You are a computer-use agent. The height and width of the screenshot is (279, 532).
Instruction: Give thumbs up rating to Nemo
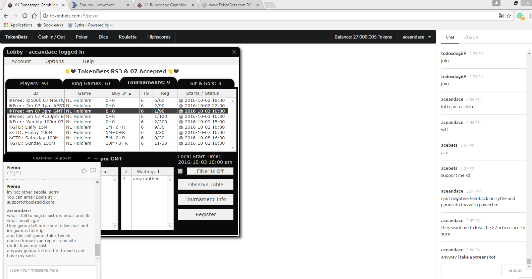pyautogui.click(x=84, y=170)
